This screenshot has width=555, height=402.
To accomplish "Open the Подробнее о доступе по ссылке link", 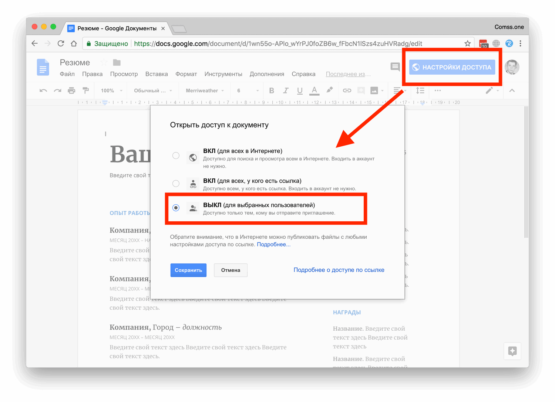I will [339, 270].
